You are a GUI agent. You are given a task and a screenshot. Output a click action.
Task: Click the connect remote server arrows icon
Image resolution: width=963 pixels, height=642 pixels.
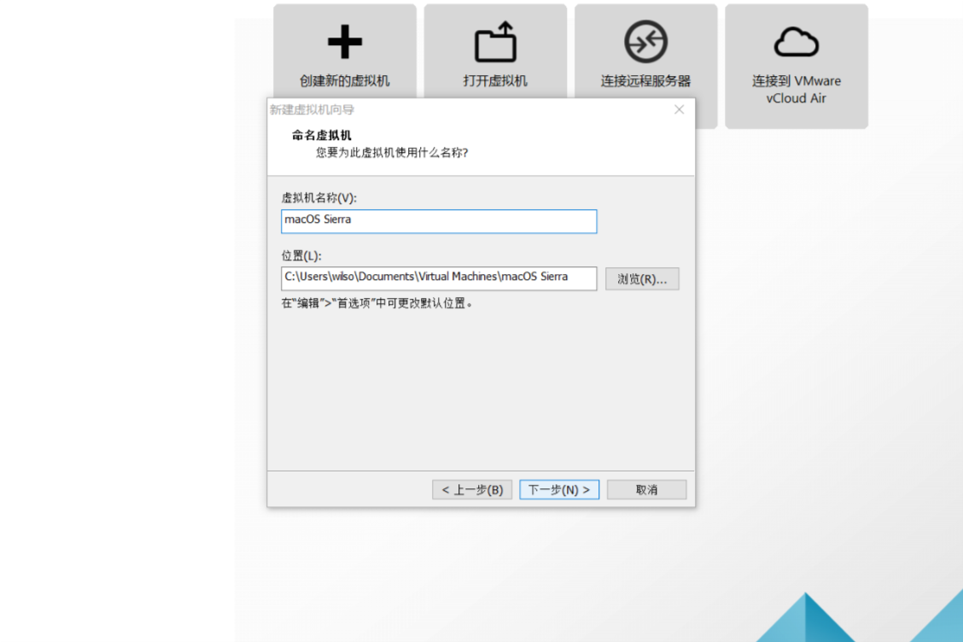pyautogui.click(x=645, y=42)
